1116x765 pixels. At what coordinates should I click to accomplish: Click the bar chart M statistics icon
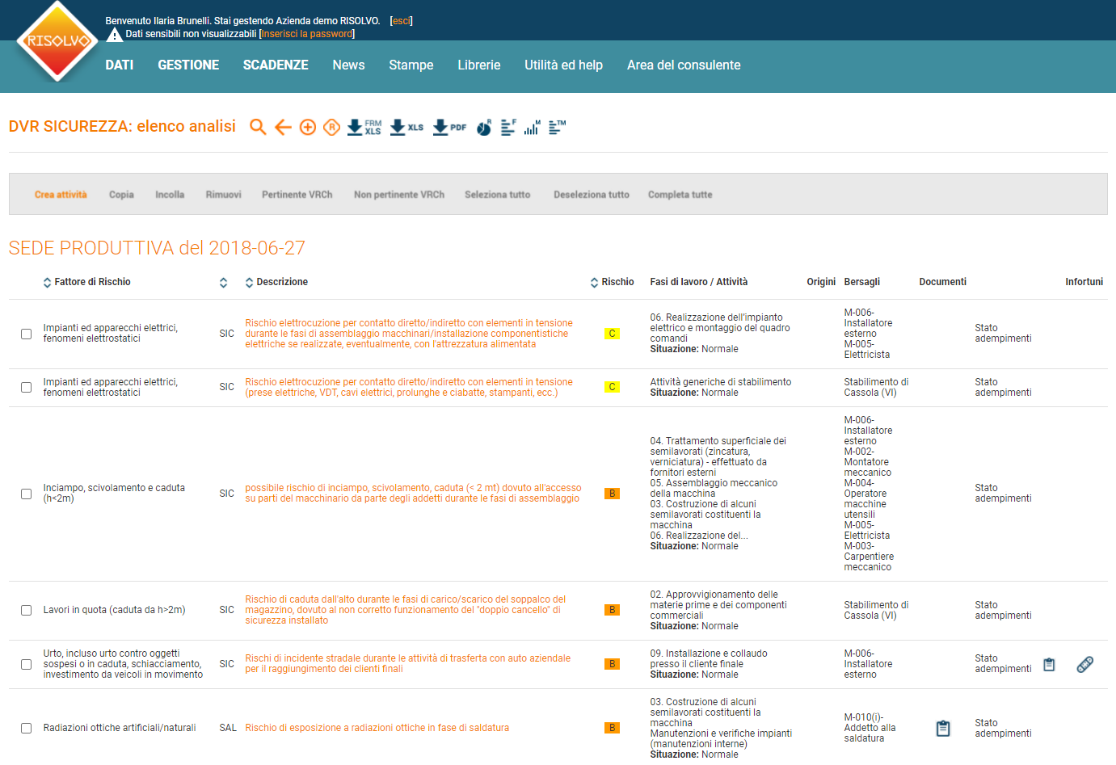coord(530,127)
